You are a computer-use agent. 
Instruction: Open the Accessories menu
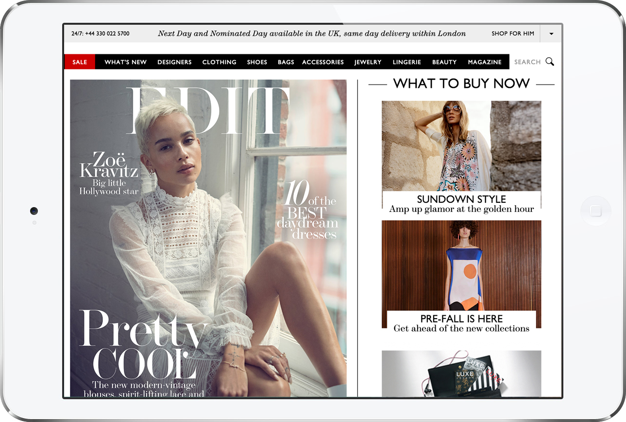tap(323, 62)
